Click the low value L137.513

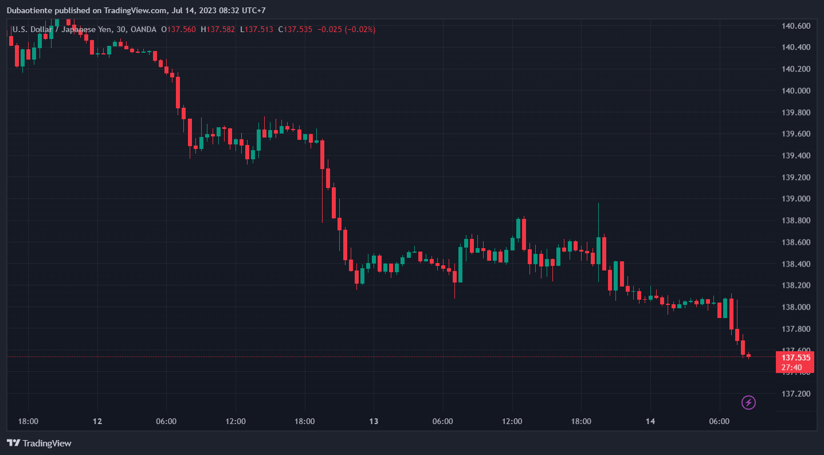click(256, 29)
